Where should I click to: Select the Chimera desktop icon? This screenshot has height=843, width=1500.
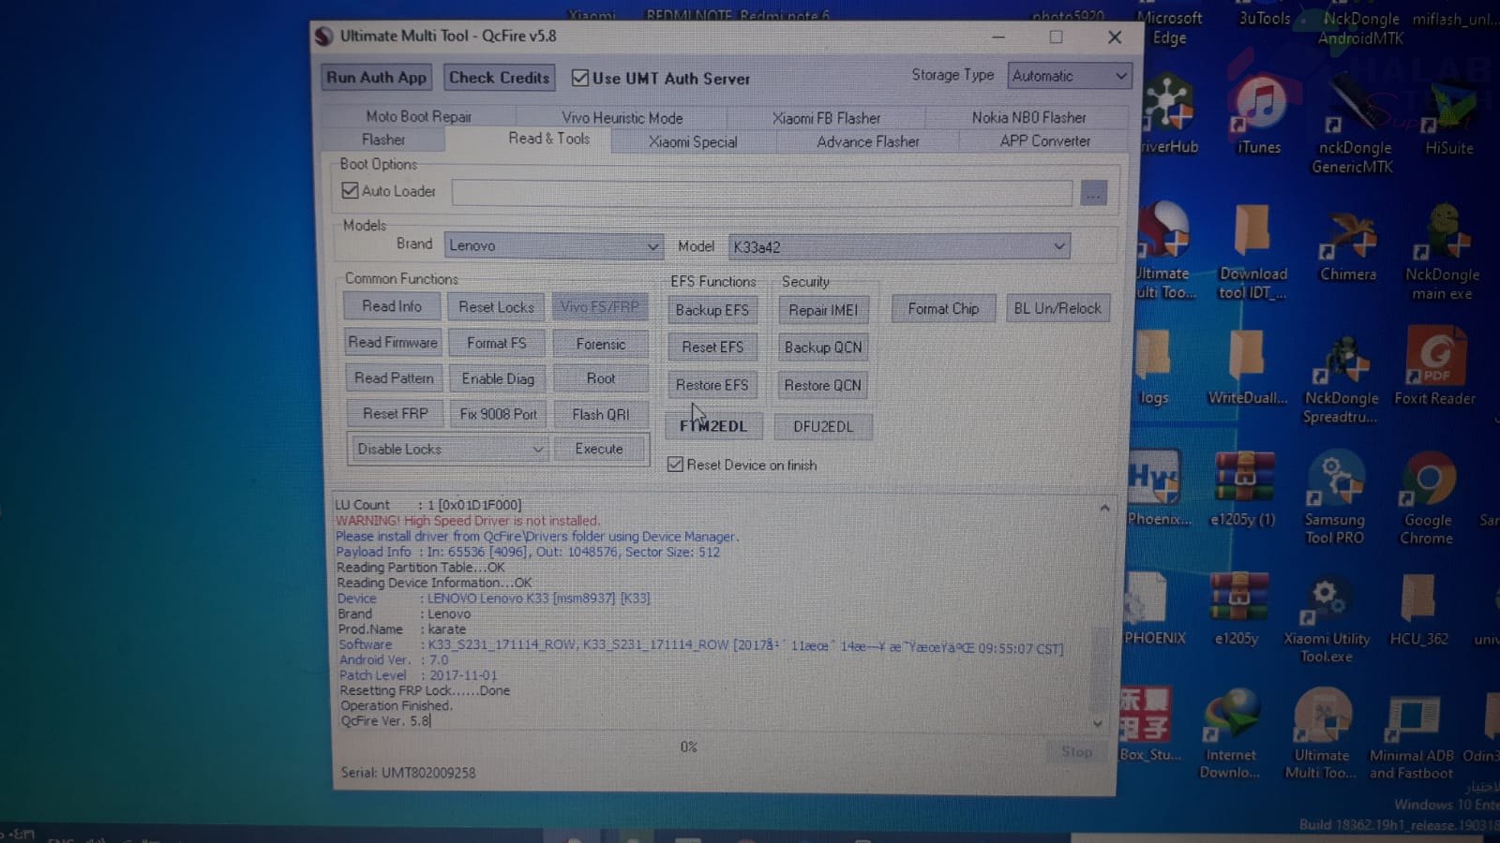(1348, 245)
